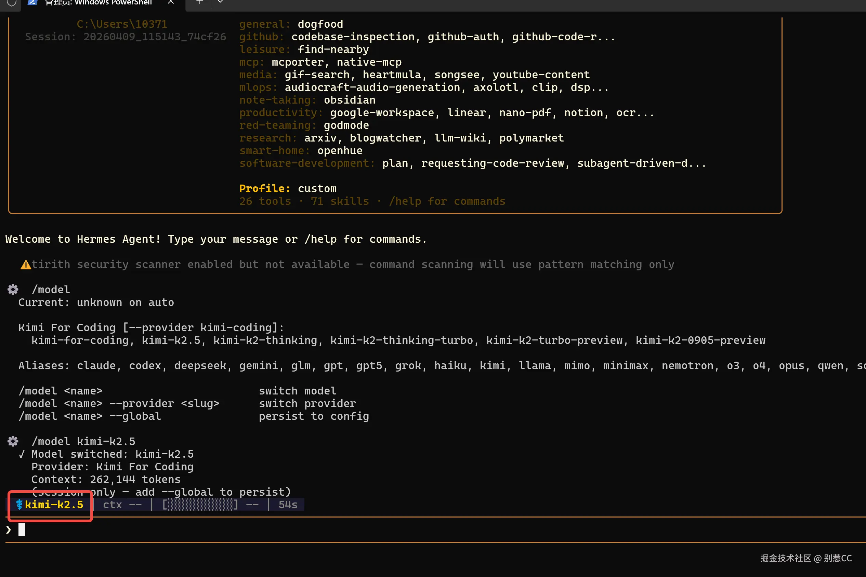Click the 54s timer in status bar
The height and width of the screenshot is (577, 866).
point(288,505)
